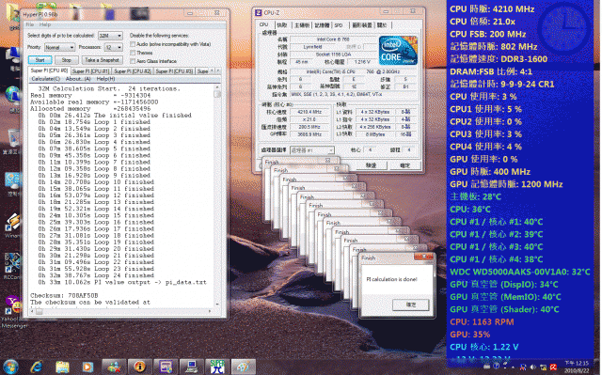Click the Super PI output horizontal scrollbar
The height and width of the screenshot is (375, 602).
click(122, 311)
